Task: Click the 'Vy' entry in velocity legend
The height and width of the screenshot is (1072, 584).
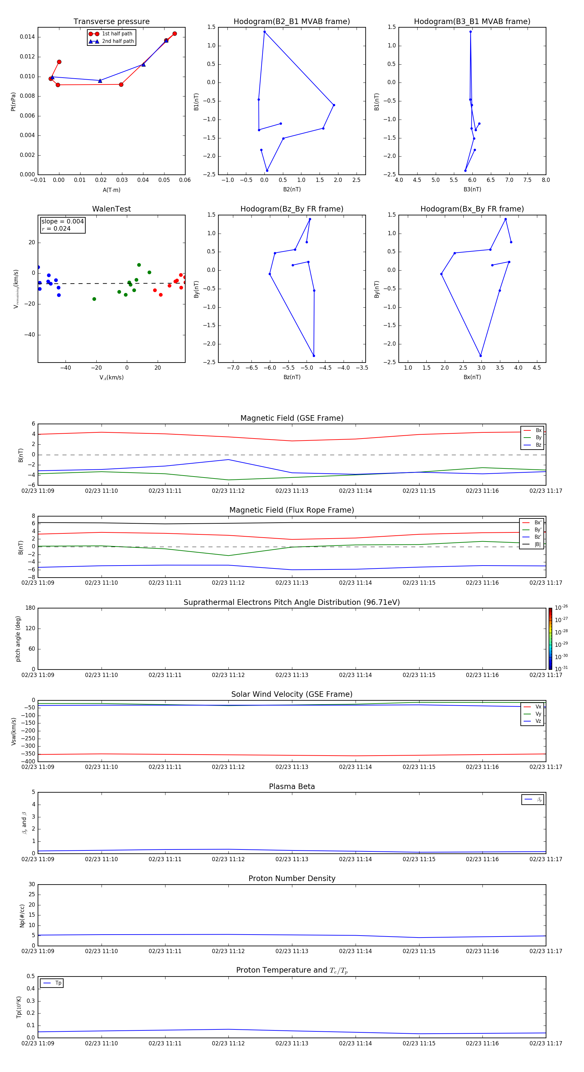Action: [532, 714]
